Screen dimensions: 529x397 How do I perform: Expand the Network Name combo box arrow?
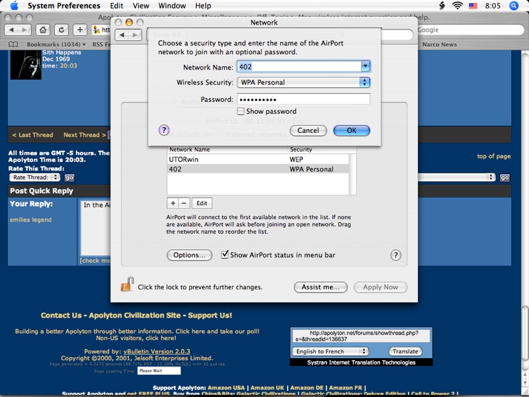point(365,67)
